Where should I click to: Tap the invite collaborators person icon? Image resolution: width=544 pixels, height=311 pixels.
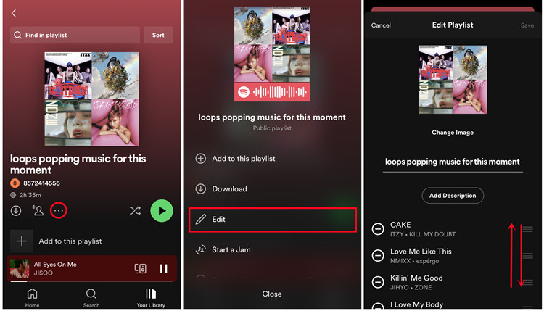click(x=38, y=210)
